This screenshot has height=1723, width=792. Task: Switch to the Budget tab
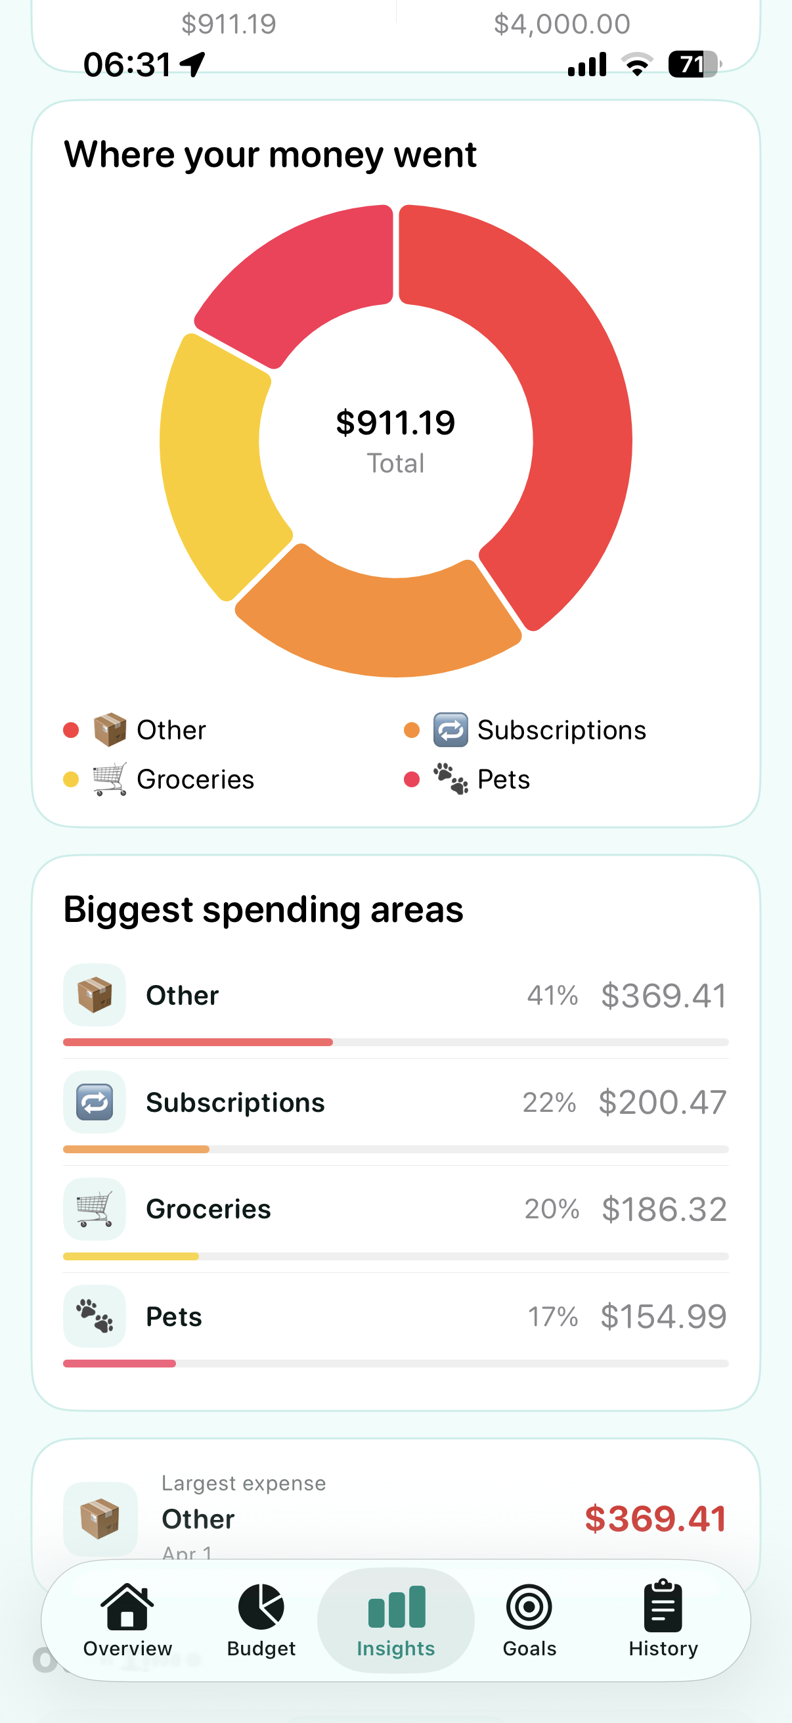click(261, 1620)
